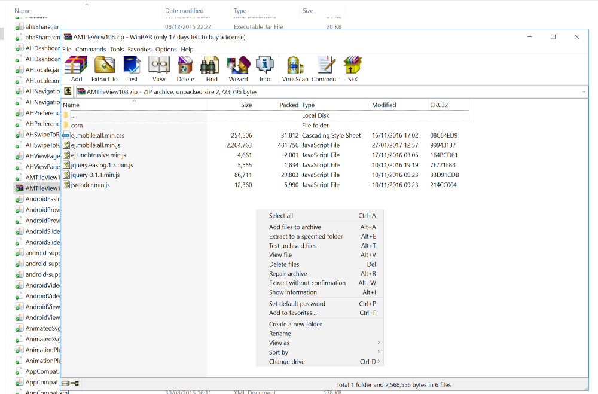Expand the View as submenu
The image size is (598, 394).
click(x=379, y=343)
